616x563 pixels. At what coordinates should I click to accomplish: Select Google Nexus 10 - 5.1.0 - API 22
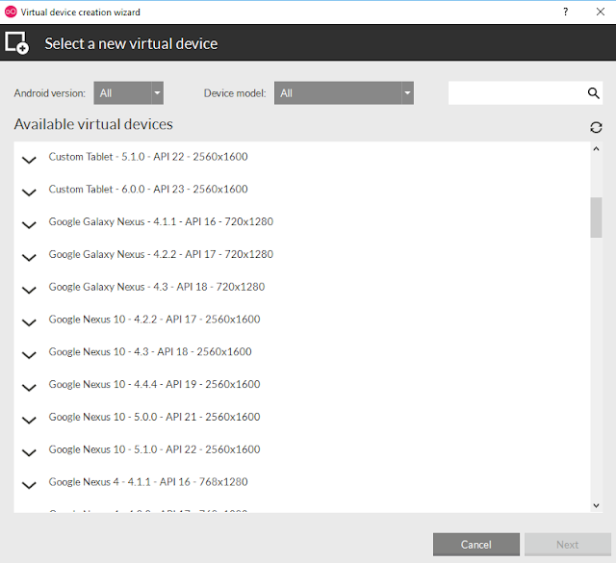pyautogui.click(x=154, y=449)
